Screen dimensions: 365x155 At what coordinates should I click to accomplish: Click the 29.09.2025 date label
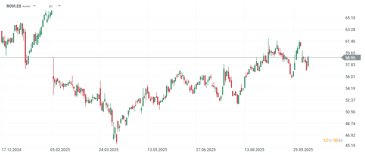tap(303, 150)
